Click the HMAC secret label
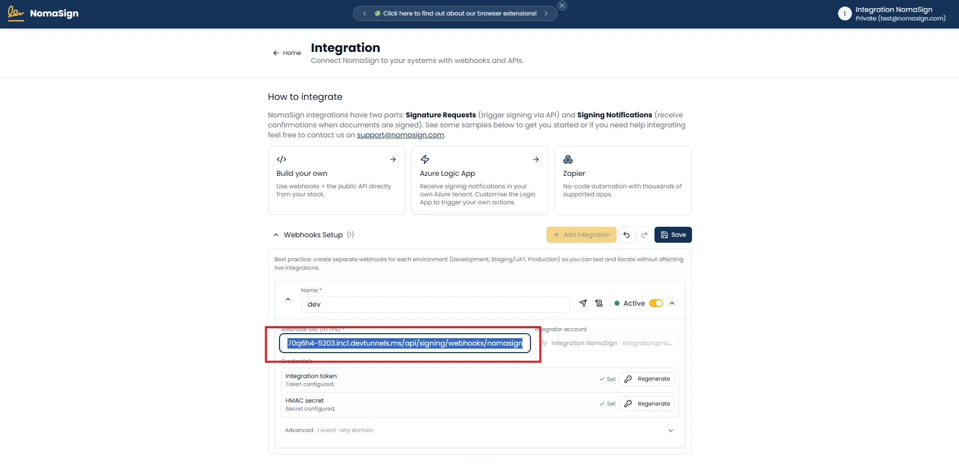959x470 pixels. [x=304, y=401]
